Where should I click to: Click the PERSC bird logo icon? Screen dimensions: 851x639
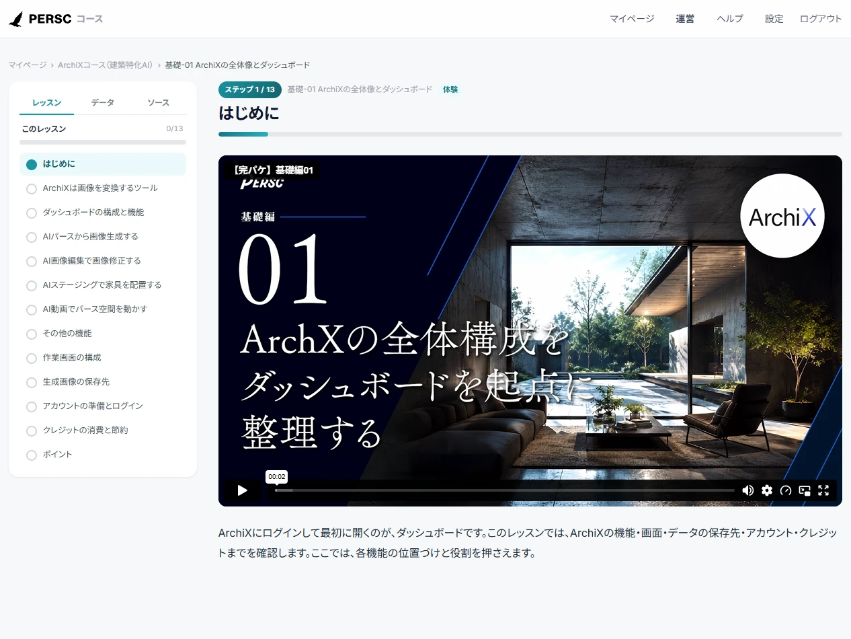[x=16, y=19]
